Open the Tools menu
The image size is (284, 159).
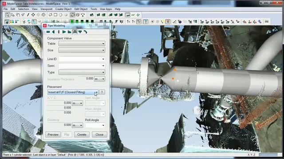pyautogui.click(x=94, y=9)
